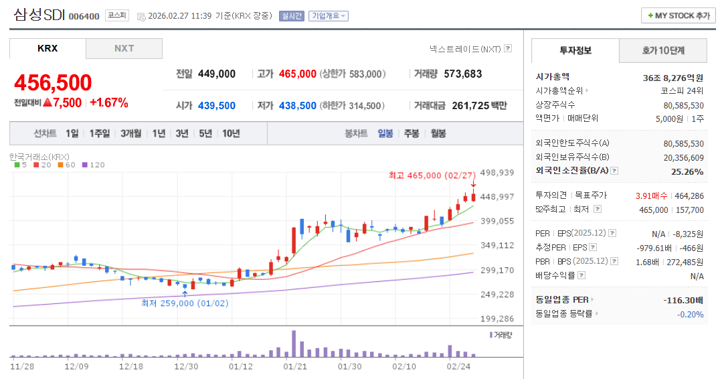Select the 5년 line chart period
This screenshot has width=722, height=379.
(x=205, y=133)
